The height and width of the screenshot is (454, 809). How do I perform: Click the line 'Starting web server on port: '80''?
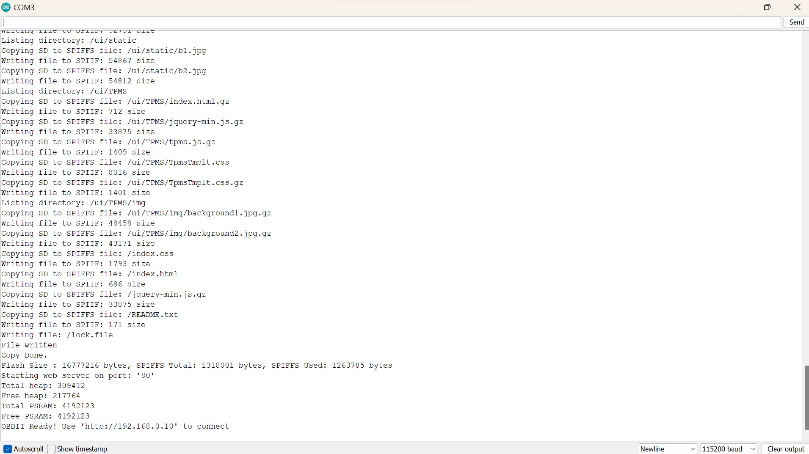tap(78, 376)
